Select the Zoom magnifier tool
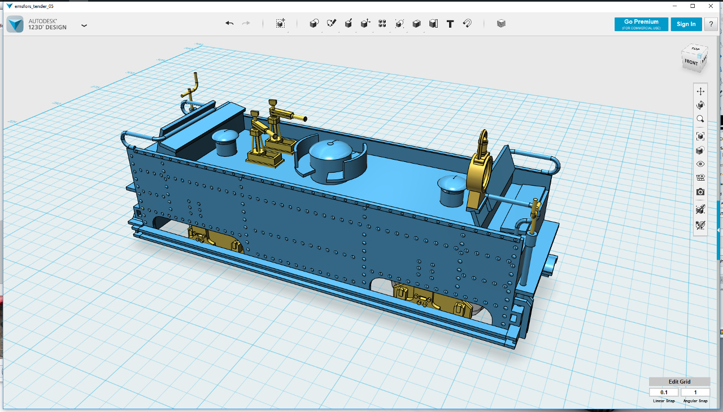 click(700, 119)
